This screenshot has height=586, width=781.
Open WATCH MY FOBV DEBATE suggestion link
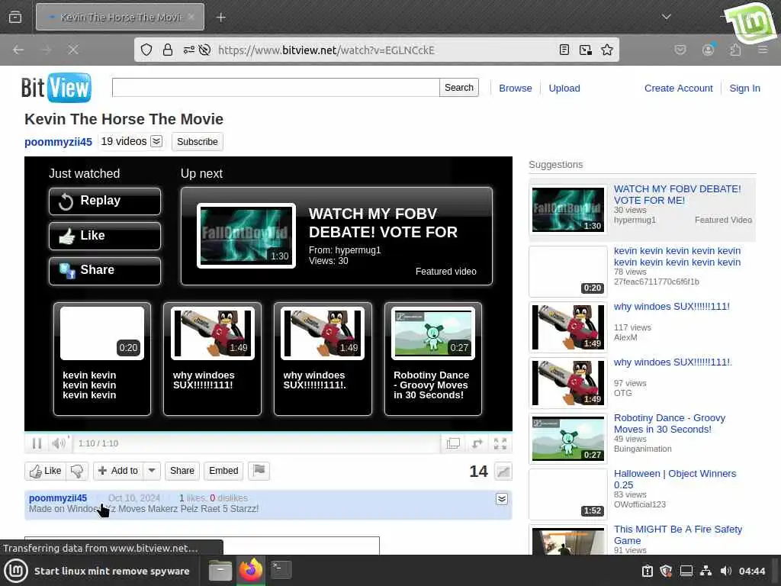click(677, 195)
